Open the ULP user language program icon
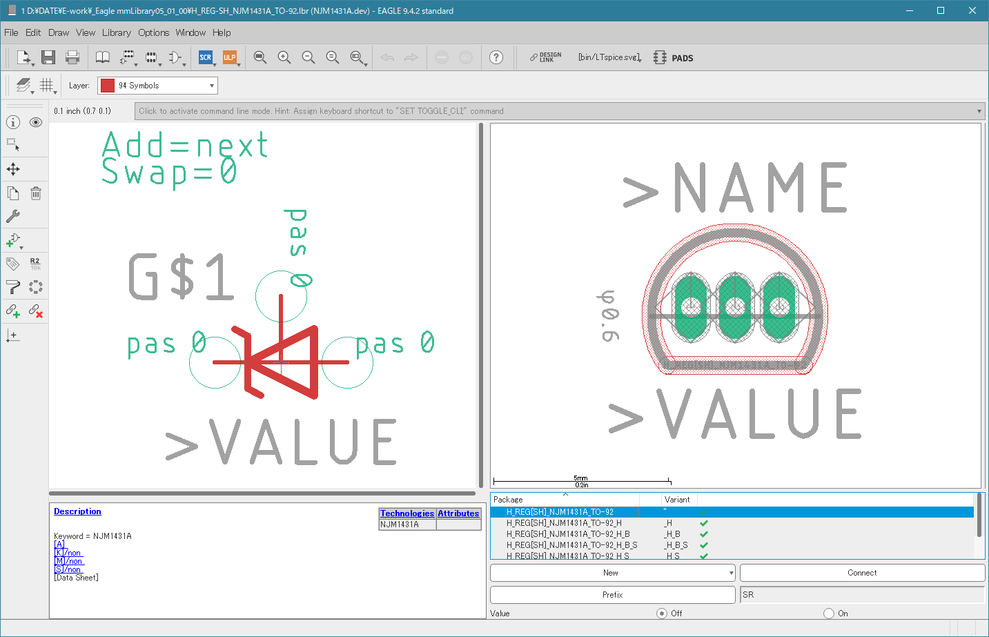Screen dimensions: 989x637 [229, 57]
